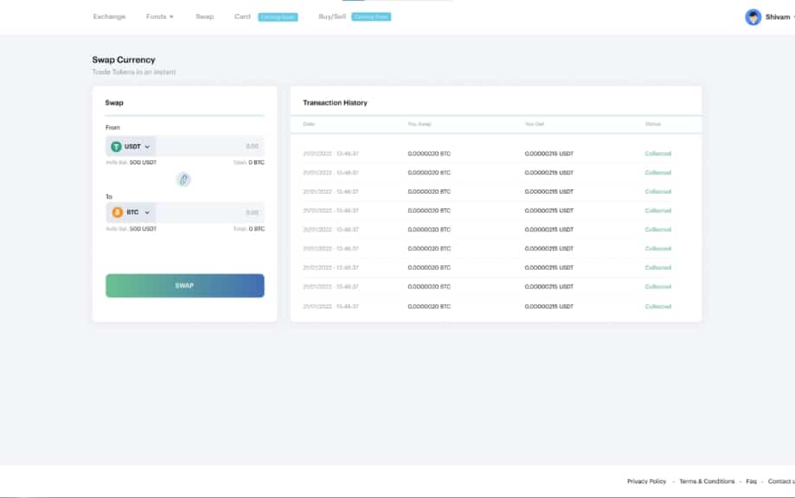Screen dimensions: 795x498
Task: Click the orange BTC Bitcoin coin icon
Action: pyautogui.click(x=117, y=213)
